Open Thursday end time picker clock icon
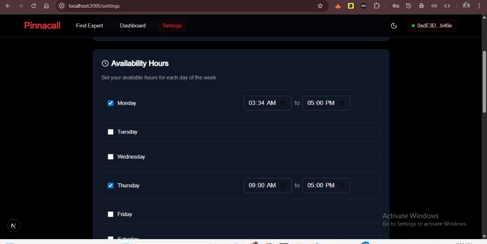The height and width of the screenshot is (244, 487). [x=341, y=186]
